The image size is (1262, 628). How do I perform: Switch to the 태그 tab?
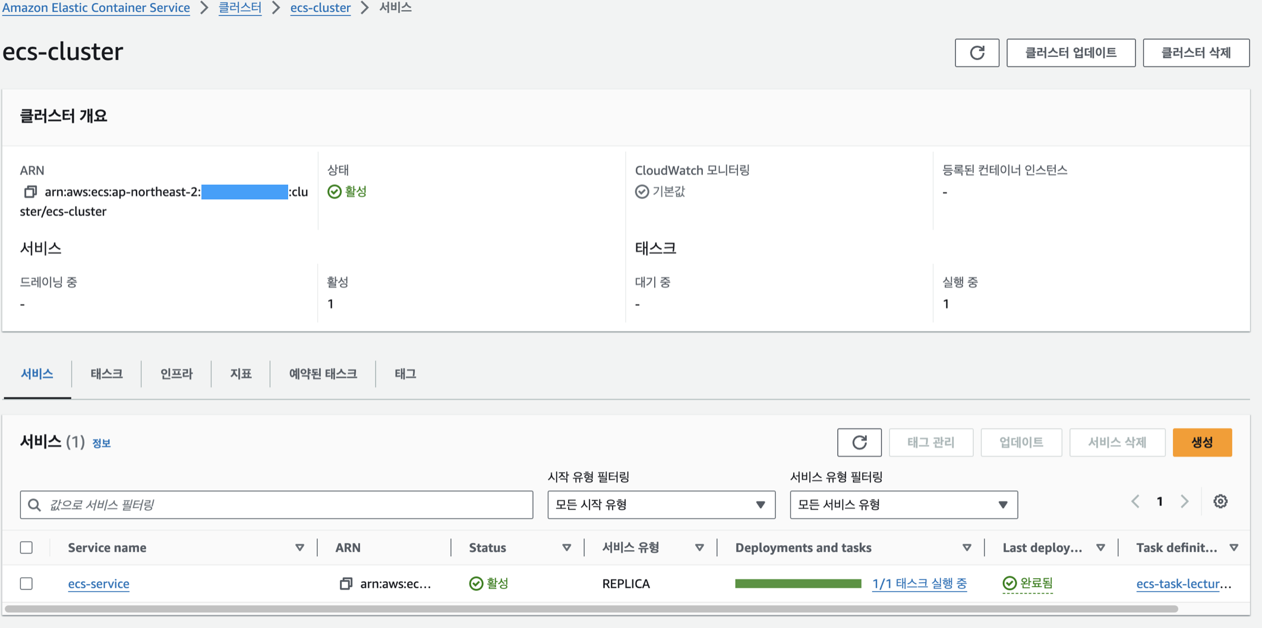point(405,373)
